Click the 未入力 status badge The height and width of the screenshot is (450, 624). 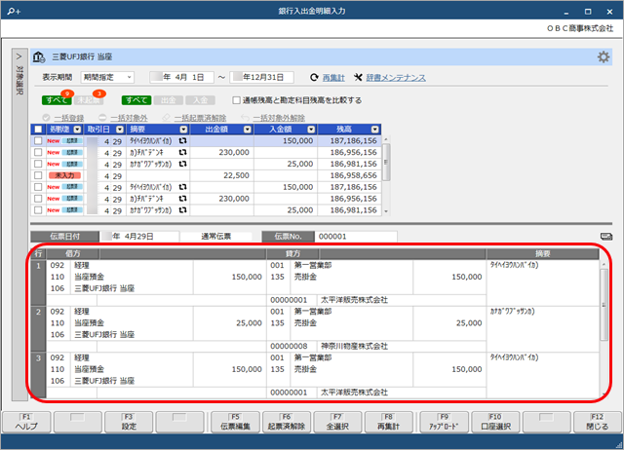(64, 175)
